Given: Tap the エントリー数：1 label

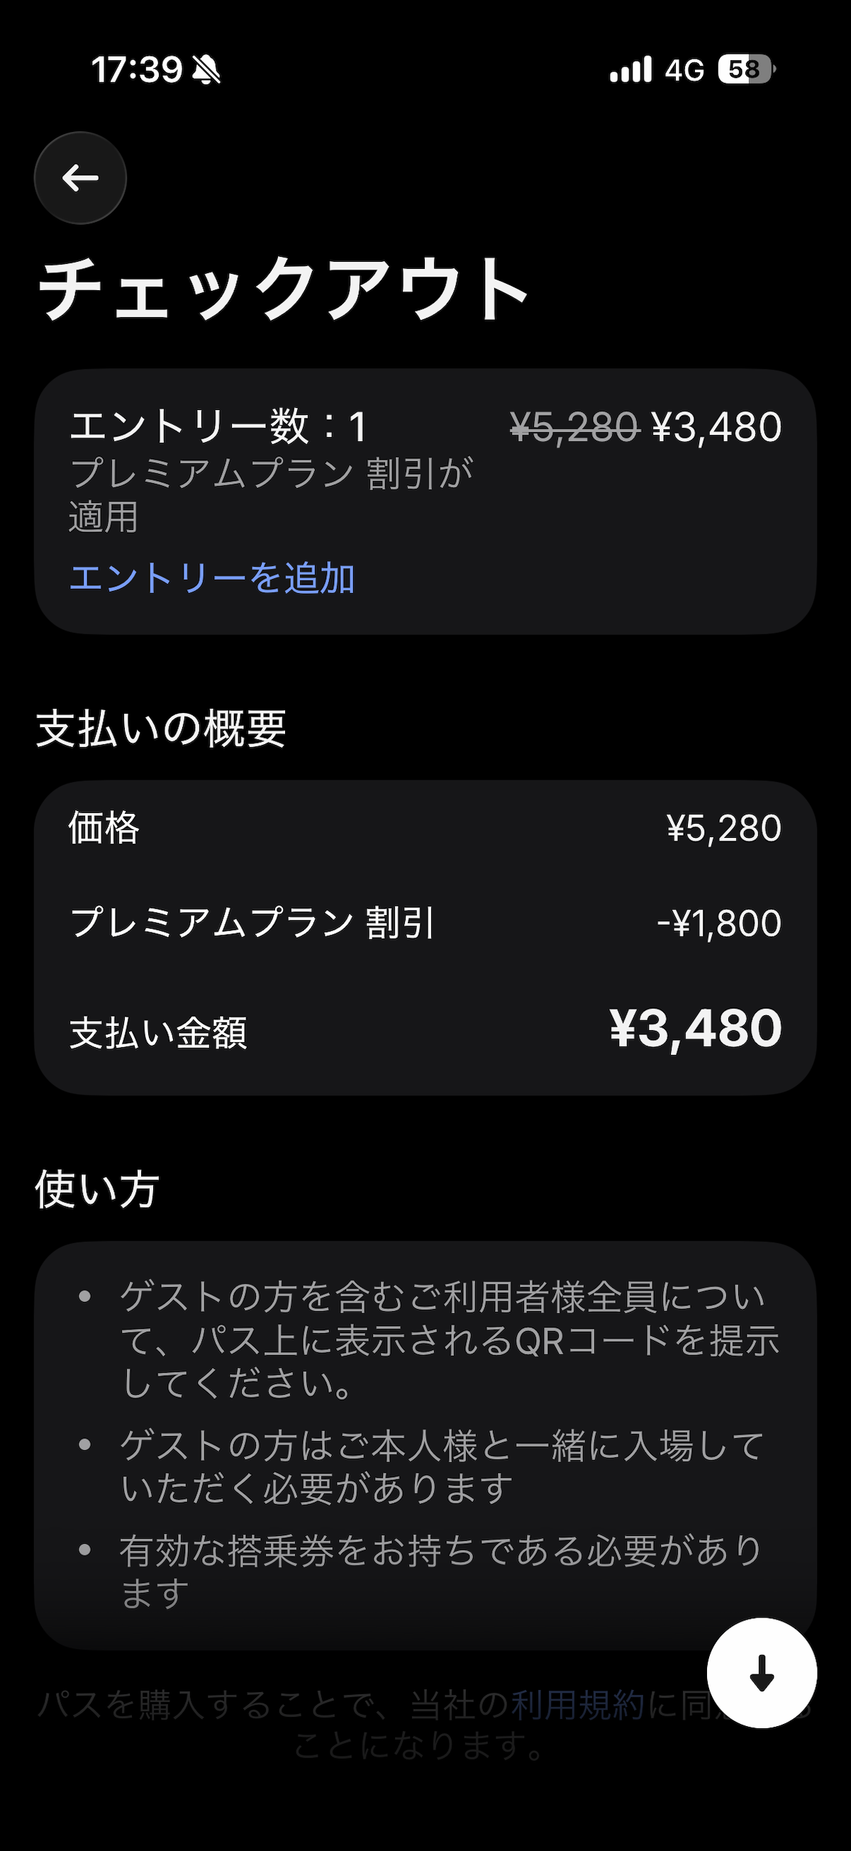Looking at the screenshot, I should (x=218, y=426).
